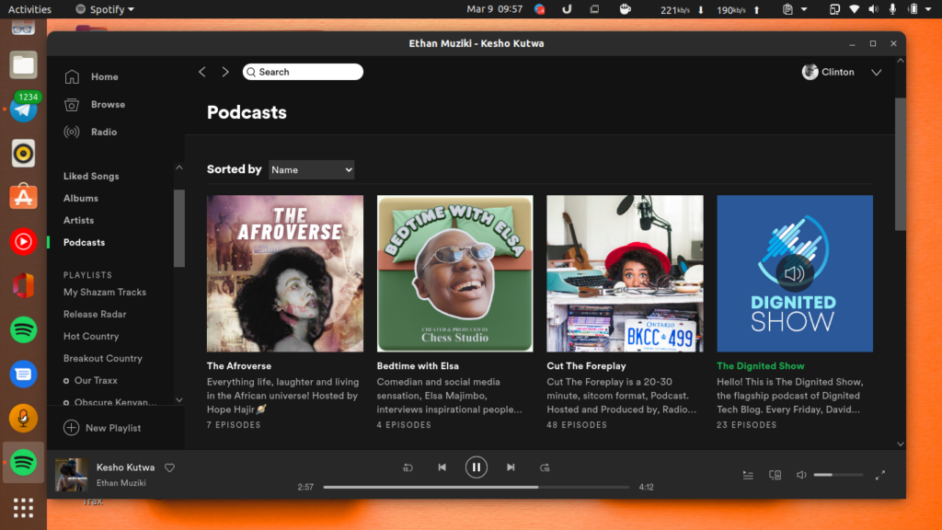Click the Search field
This screenshot has height=530, width=942.
[x=303, y=72]
